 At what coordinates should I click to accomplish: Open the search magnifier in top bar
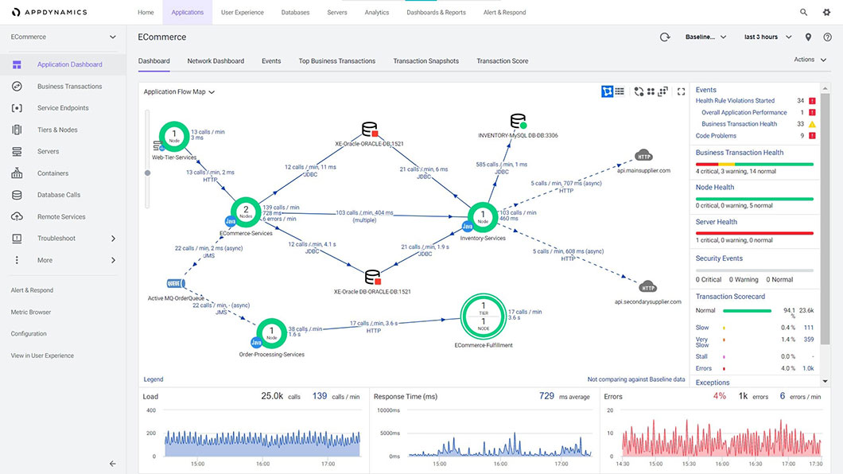[803, 13]
